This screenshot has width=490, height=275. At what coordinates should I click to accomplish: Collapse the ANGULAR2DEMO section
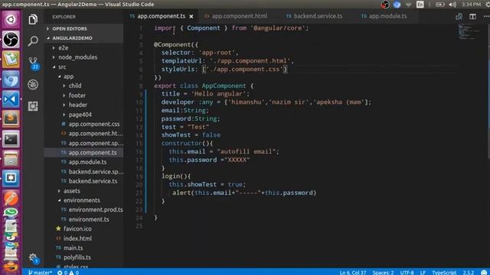(83, 38)
